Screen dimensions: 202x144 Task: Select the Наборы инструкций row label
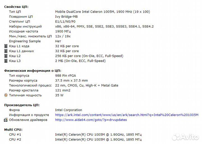pos(25,26)
